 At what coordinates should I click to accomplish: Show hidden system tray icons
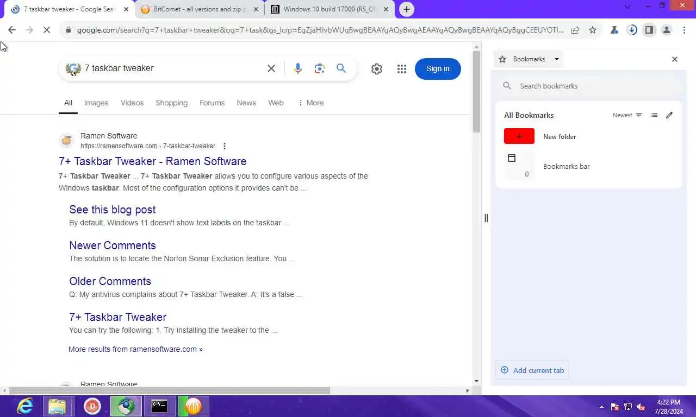tap(601, 407)
